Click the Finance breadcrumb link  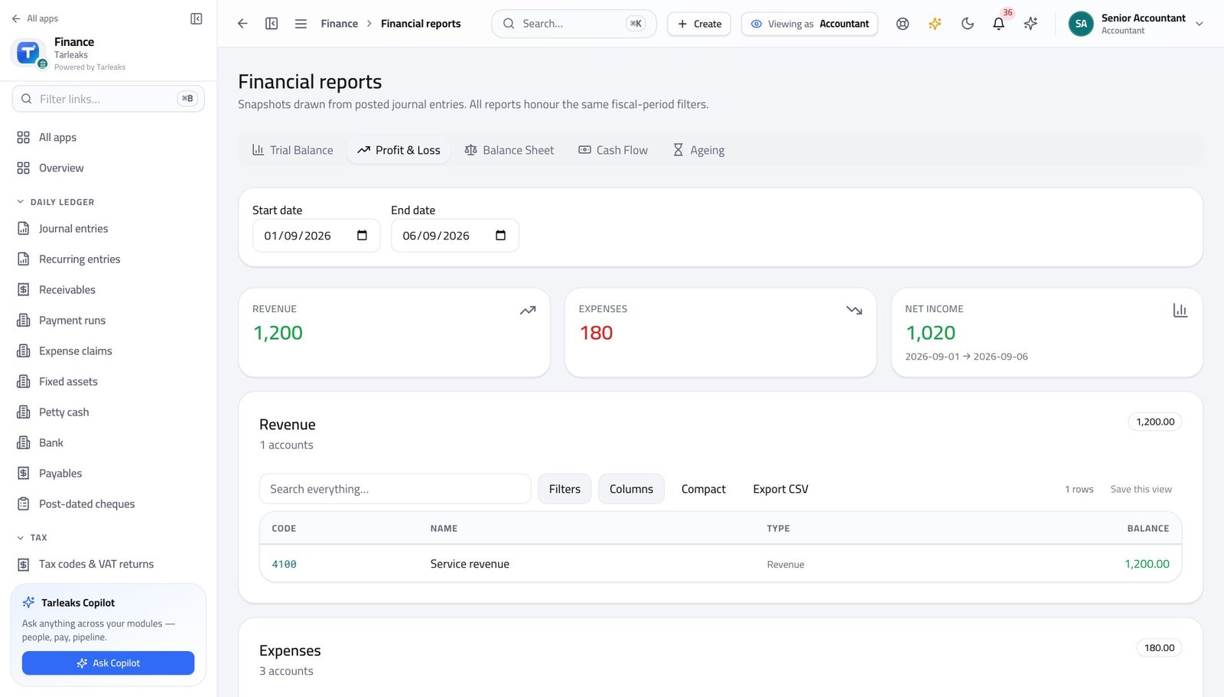340,24
